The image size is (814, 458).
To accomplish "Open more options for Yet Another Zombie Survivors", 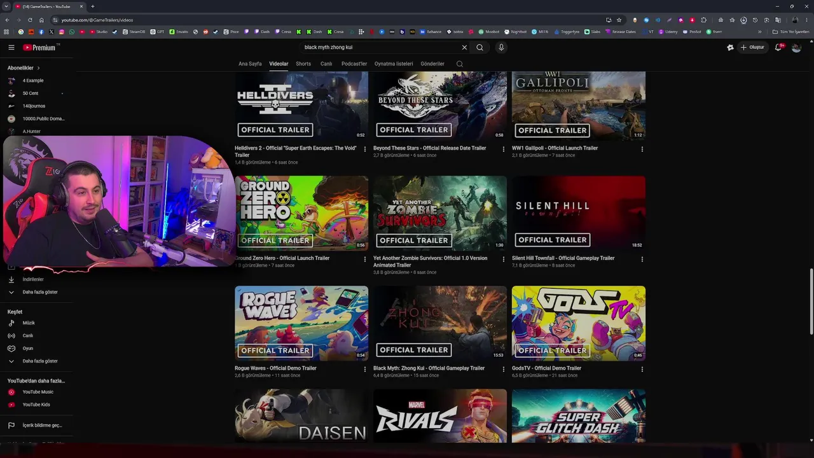I will point(504,260).
